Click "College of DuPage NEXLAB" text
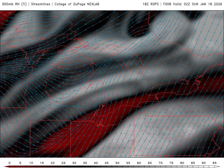This screenshot has height=168, width=224. tap(77, 4)
